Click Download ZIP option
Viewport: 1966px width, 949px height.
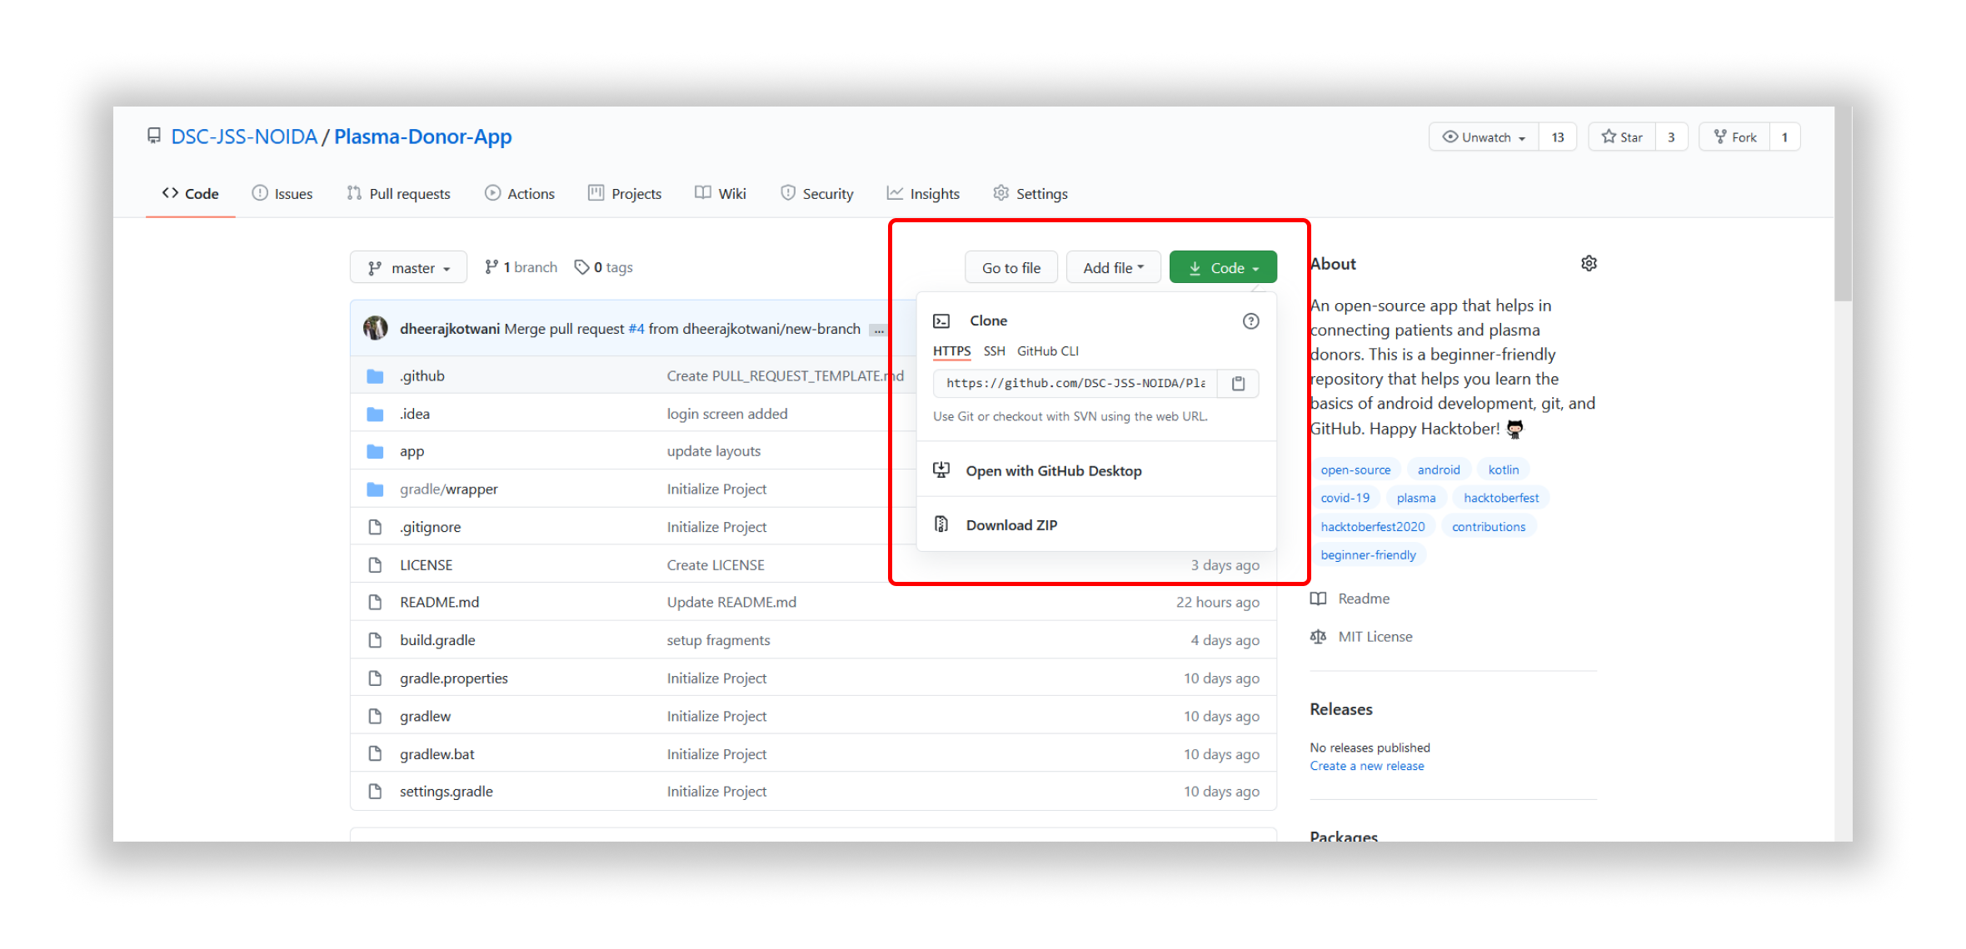1011,525
